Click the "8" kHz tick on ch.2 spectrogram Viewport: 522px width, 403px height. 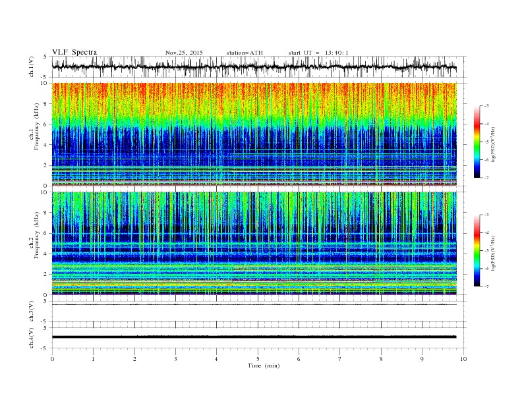point(45,213)
